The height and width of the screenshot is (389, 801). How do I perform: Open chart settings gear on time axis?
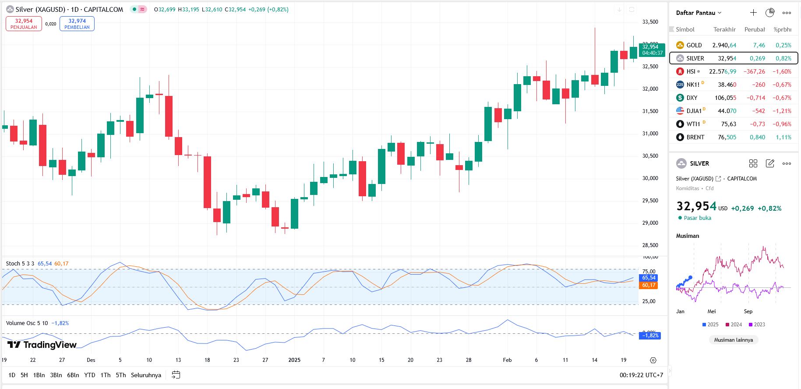653,360
